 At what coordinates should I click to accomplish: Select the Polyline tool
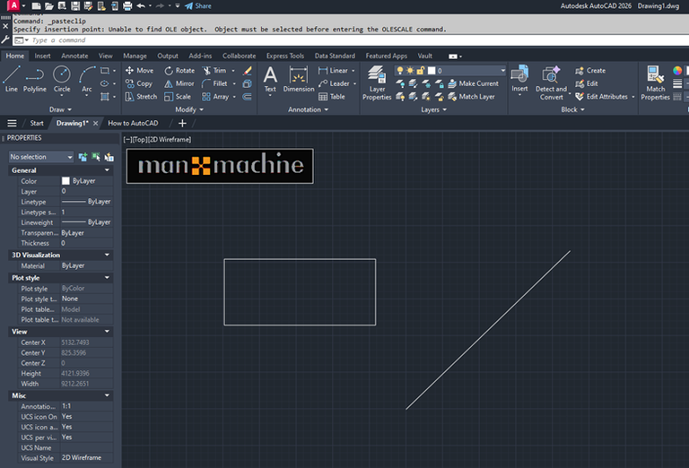pyautogui.click(x=35, y=79)
